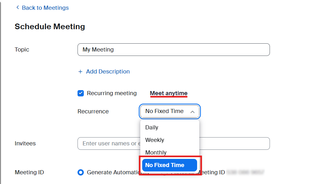Pick the Monthly recurrence option
This screenshot has height=184, width=333.
tap(156, 153)
